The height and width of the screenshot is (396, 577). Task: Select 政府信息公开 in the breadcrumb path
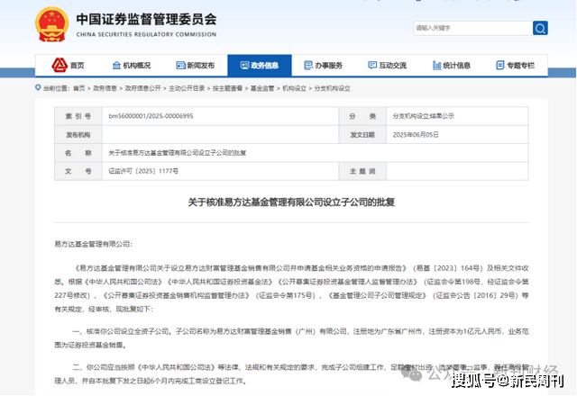pyautogui.click(x=144, y=88)
